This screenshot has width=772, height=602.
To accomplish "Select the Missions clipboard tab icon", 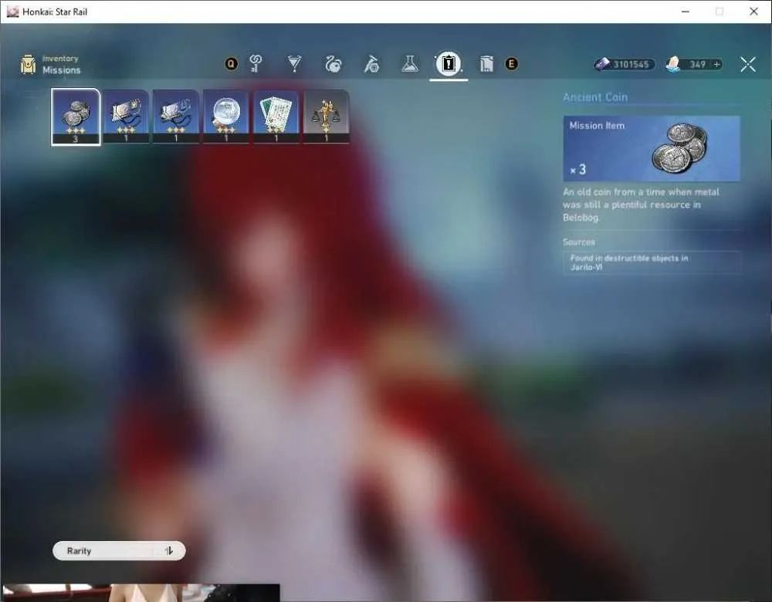I will (x=448, y=63).
